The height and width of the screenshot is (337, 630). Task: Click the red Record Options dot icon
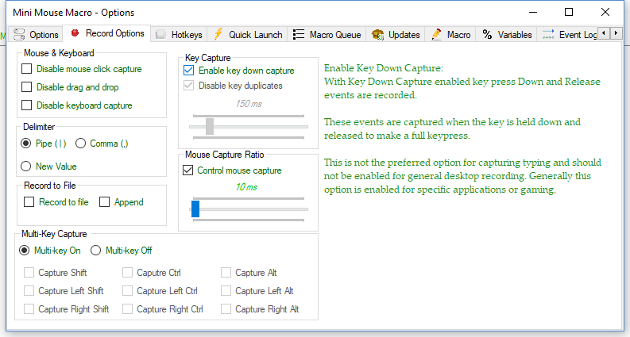tap(75, 33)
